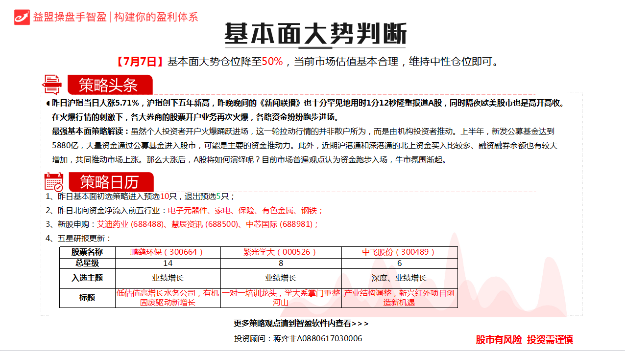The image size is (625, 351).
Task: Click the 股市有风险 投资需谨慎 warning text
Action: coord(525,339)
